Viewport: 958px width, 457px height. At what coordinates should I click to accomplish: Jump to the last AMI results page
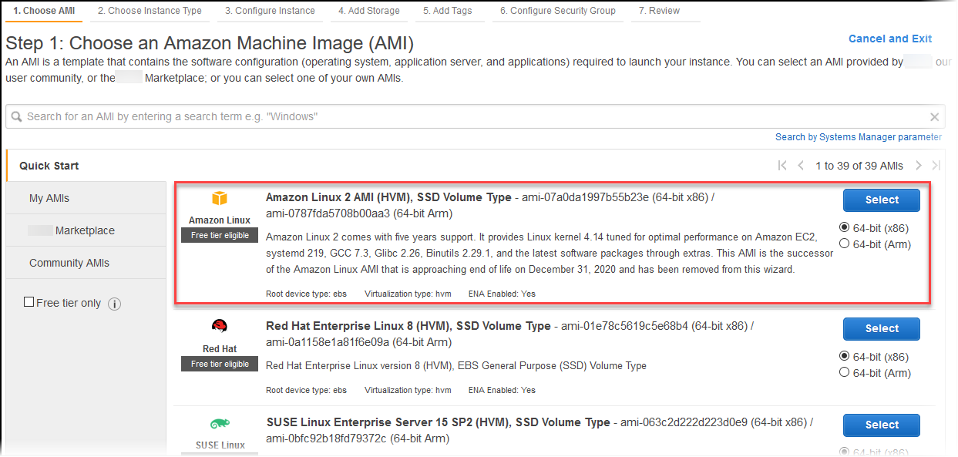(x=936, y=165)
